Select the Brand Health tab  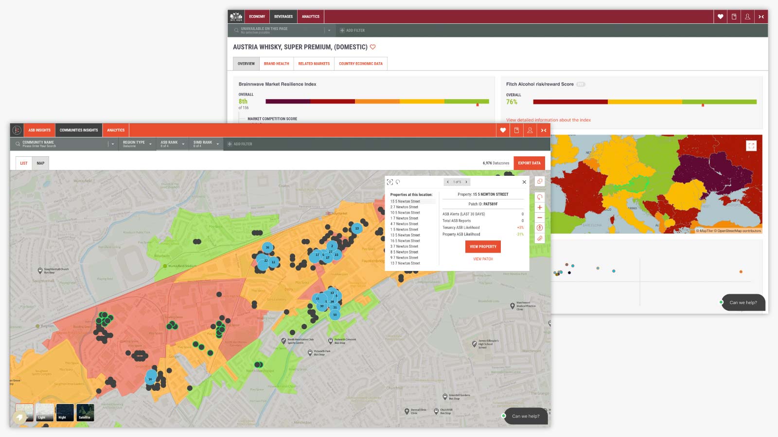click(x=277, y=64)
